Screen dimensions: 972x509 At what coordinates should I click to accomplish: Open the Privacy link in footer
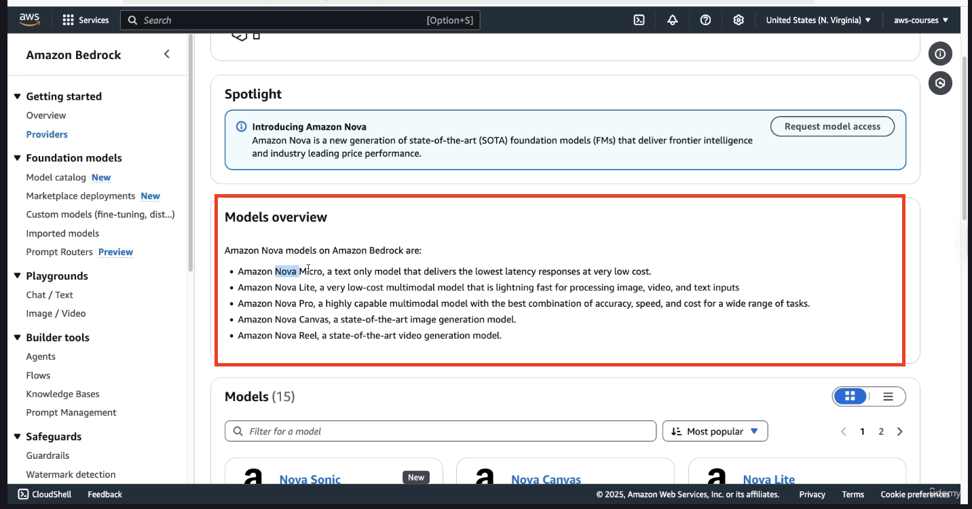pyautogui.click(x=812, y=494)
